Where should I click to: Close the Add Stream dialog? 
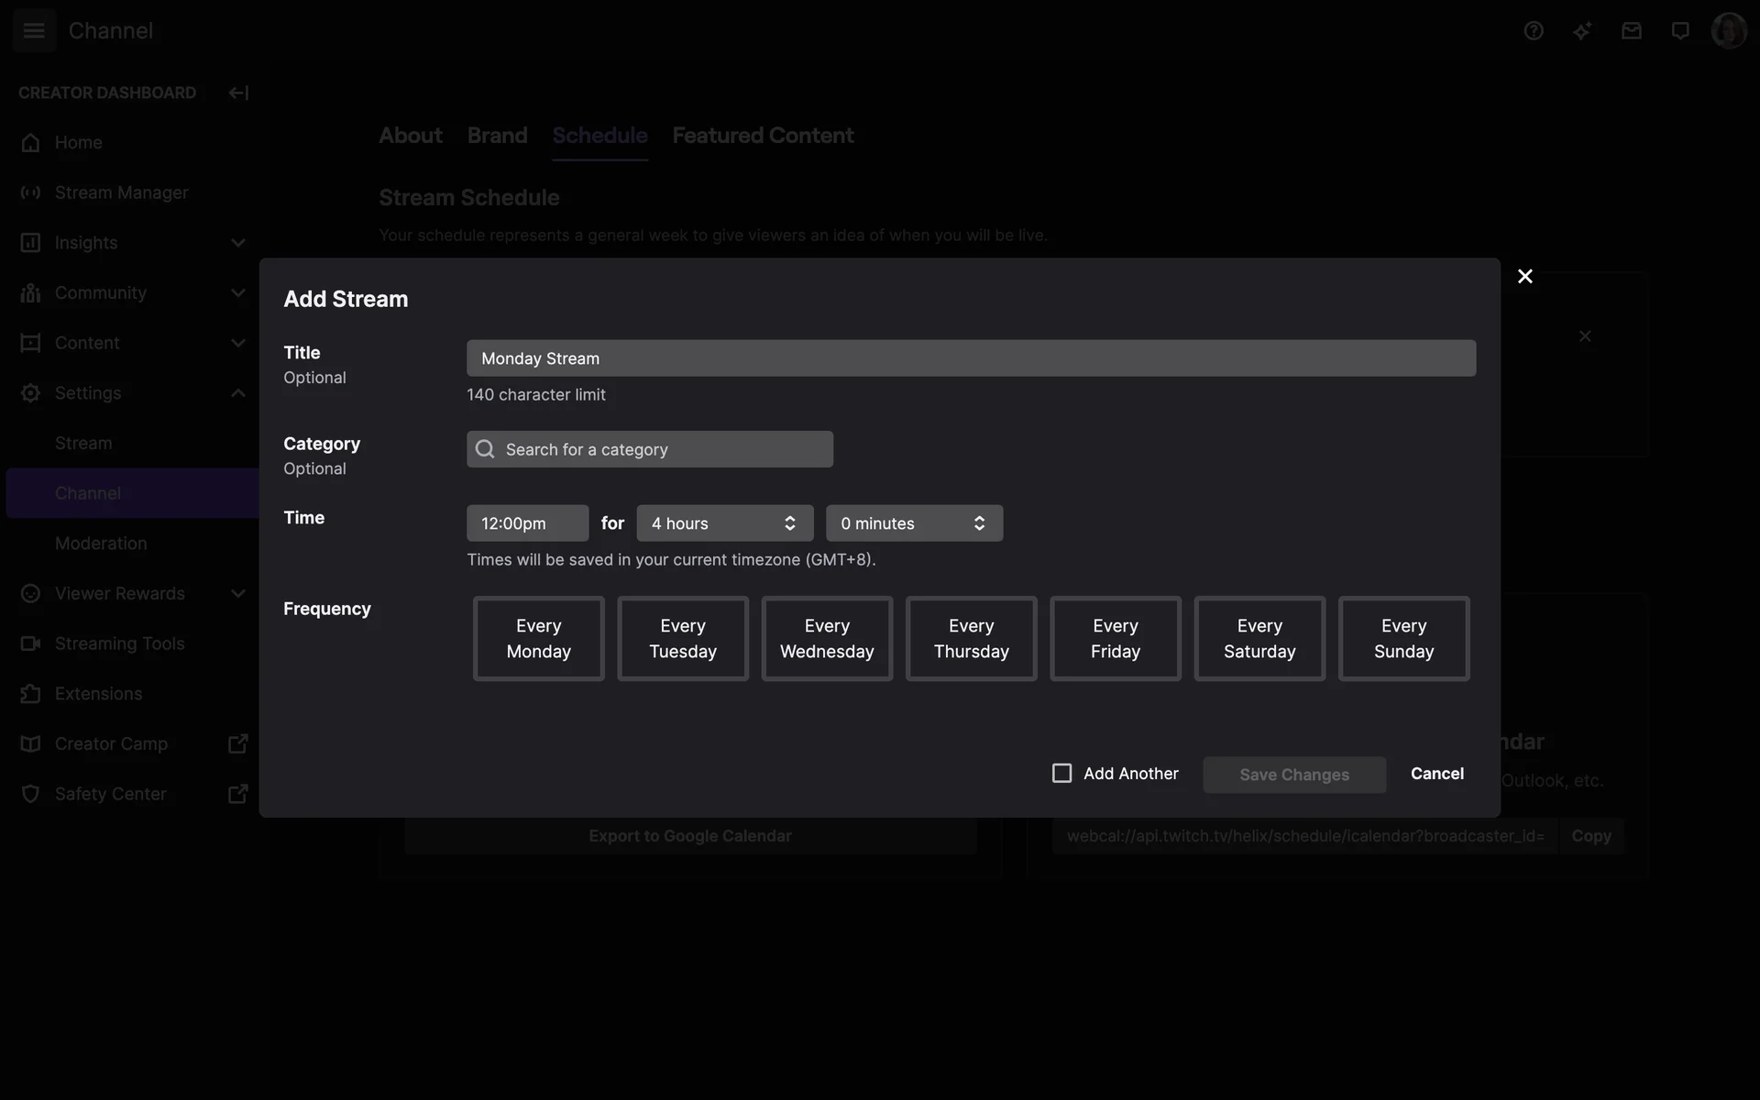pyautogui.click(x=1524, y=276)
